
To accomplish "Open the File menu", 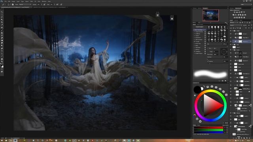I will pos(6,2).
